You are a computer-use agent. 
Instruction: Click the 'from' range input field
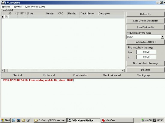point(146,52)
